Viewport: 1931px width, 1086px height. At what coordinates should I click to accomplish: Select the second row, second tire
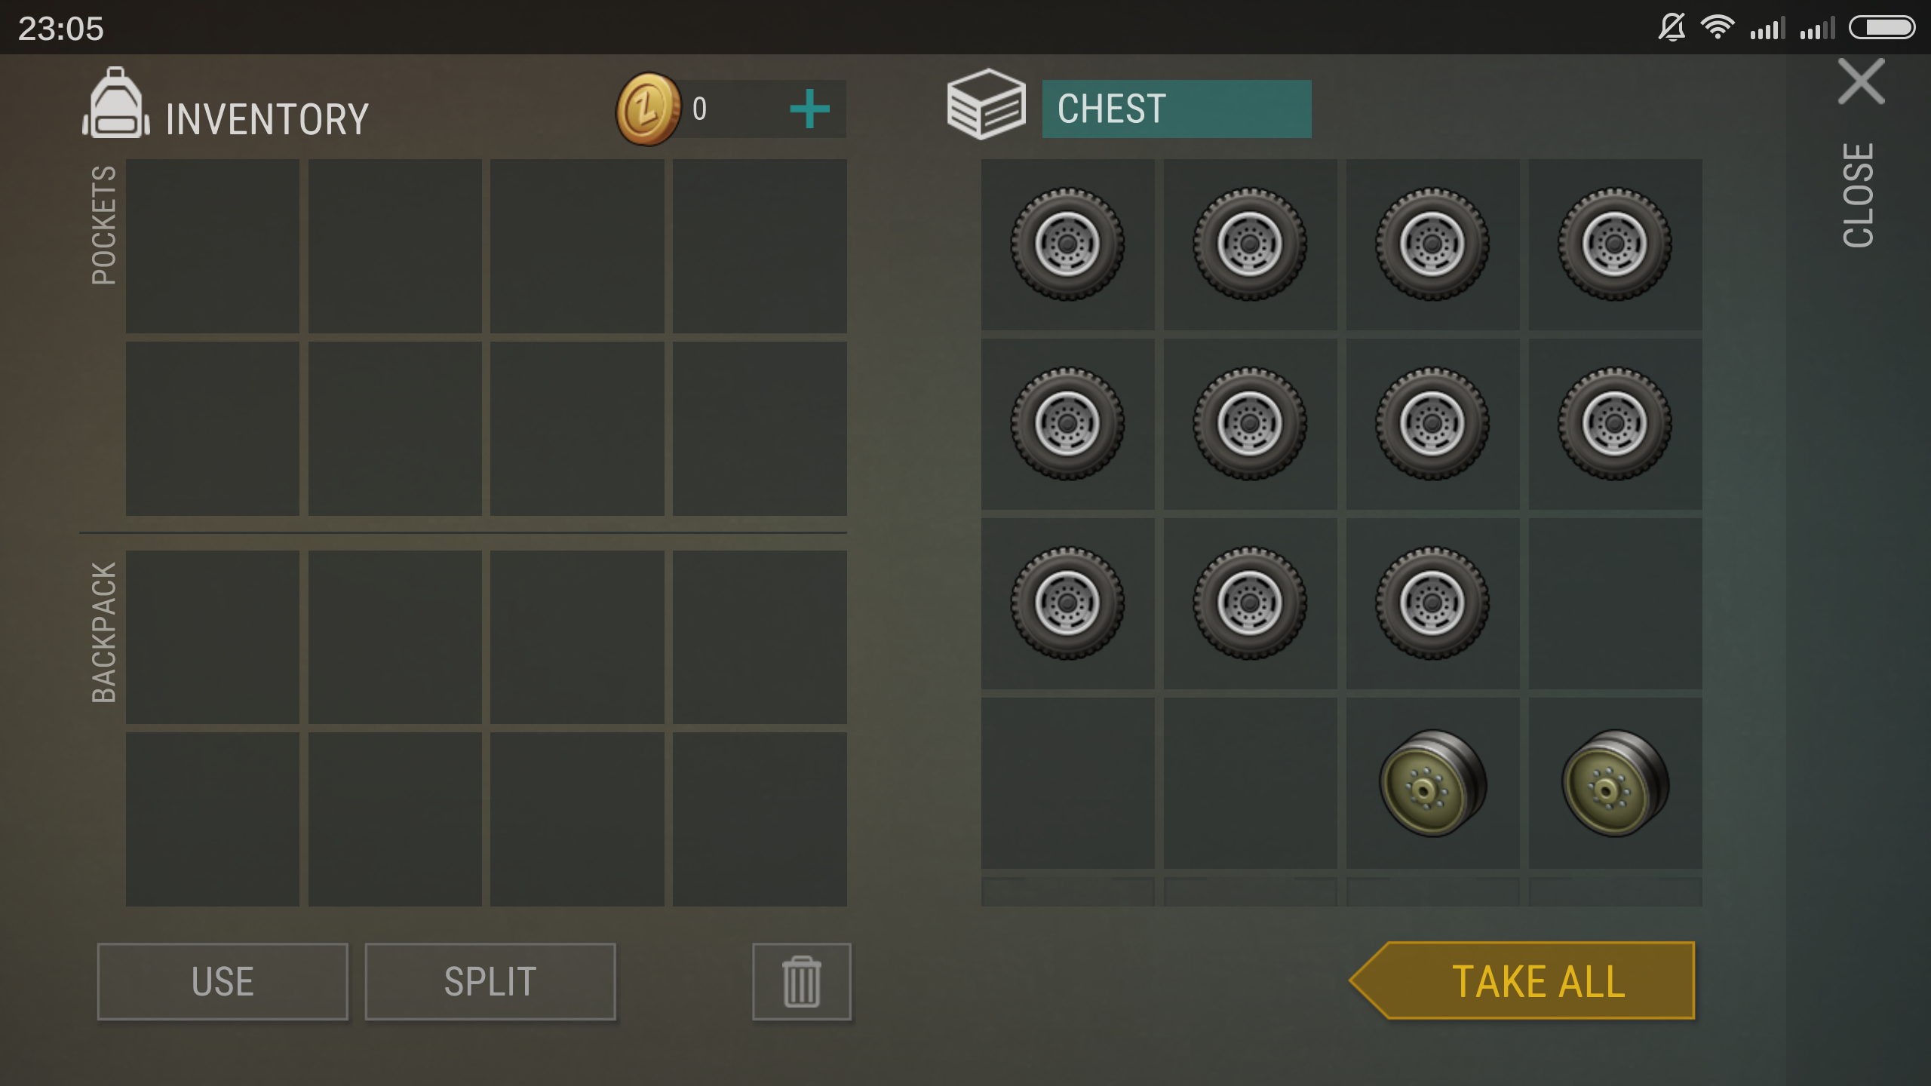[1250, 424]
